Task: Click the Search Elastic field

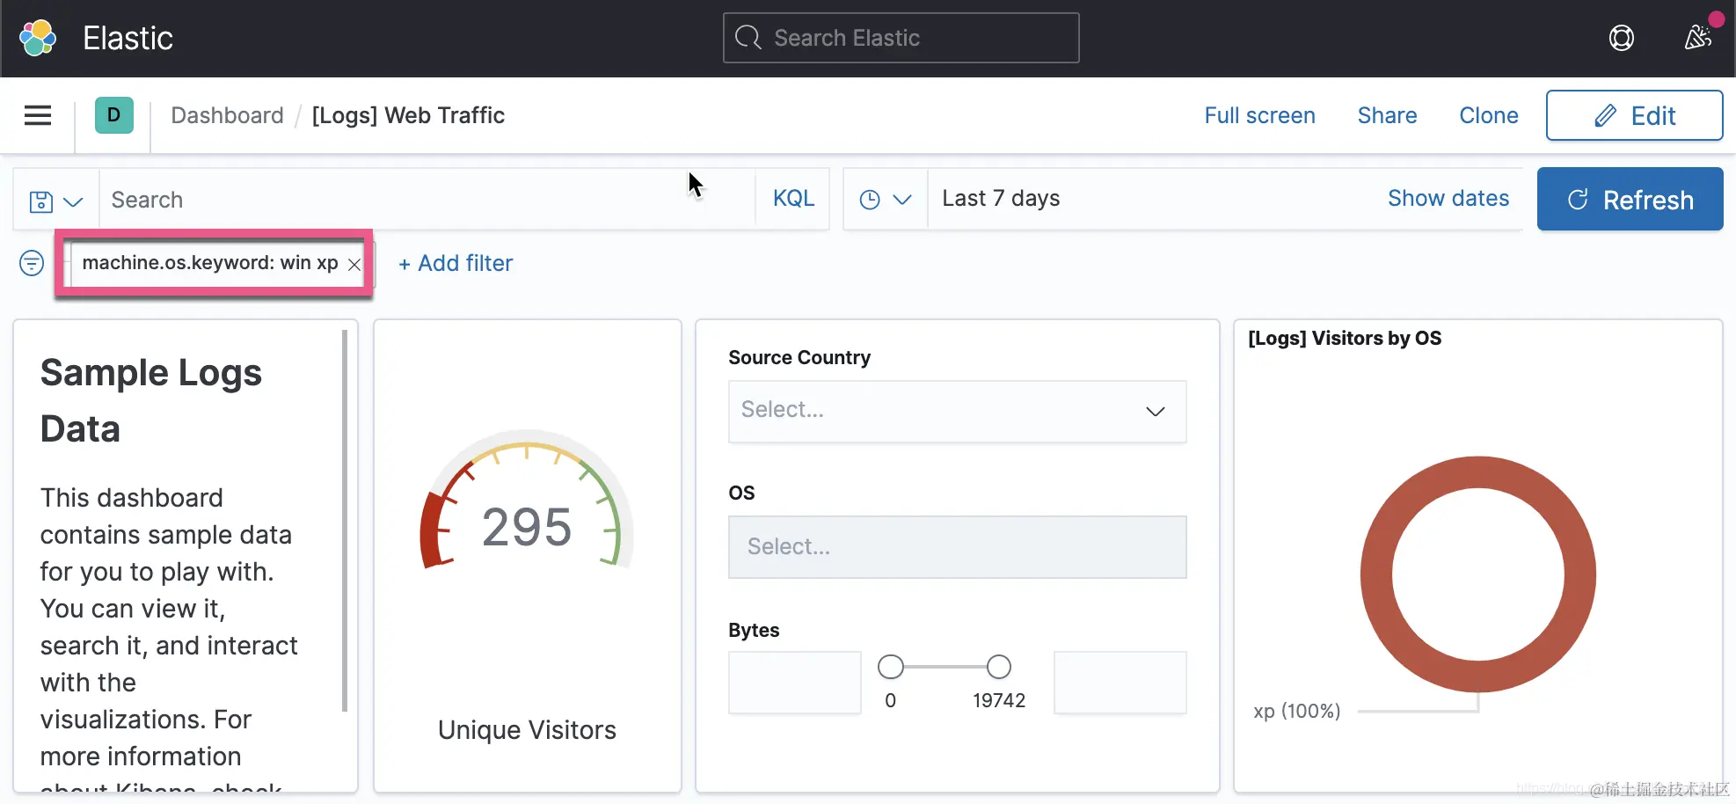Action: [901, 38]
